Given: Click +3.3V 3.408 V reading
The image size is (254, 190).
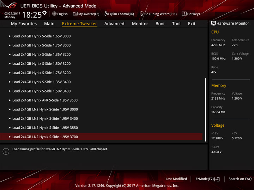Looking at the screenshot, I should click(216, 152).
